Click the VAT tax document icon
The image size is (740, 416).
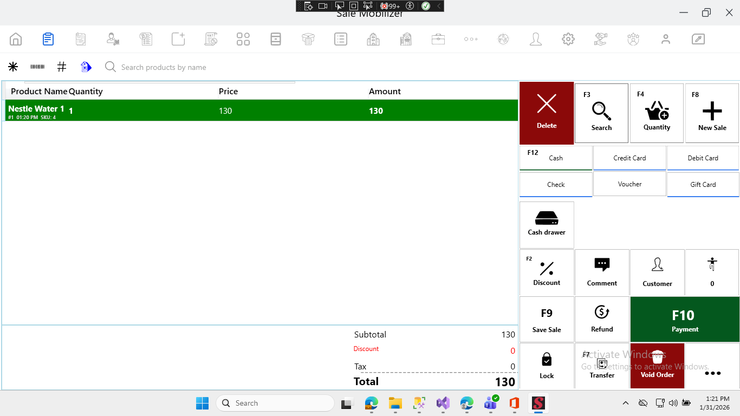point(211,39)
